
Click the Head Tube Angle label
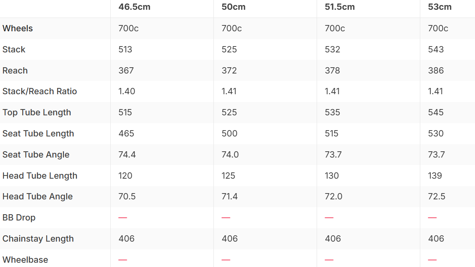point(38,197)
